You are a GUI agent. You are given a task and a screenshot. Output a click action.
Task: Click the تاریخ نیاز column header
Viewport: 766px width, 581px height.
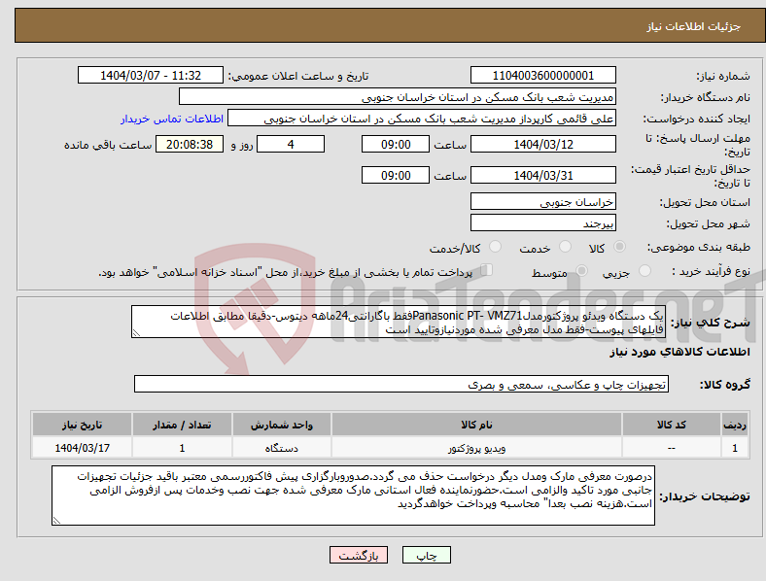[x=82, y=425]
